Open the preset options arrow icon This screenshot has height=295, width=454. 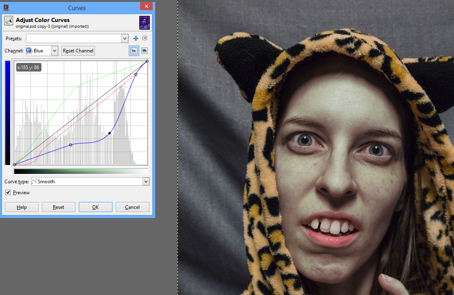click(145, 38)
